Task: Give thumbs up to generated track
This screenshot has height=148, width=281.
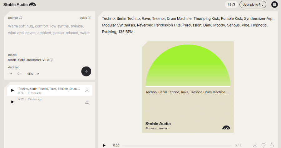Action: click(272, 145)
